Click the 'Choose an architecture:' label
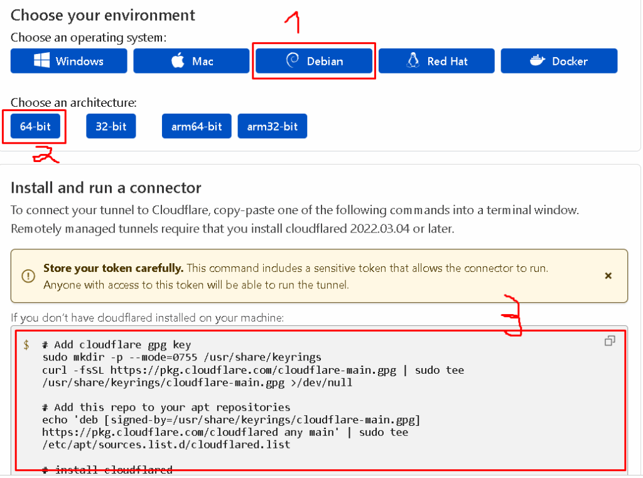 (x=74, y=102)
